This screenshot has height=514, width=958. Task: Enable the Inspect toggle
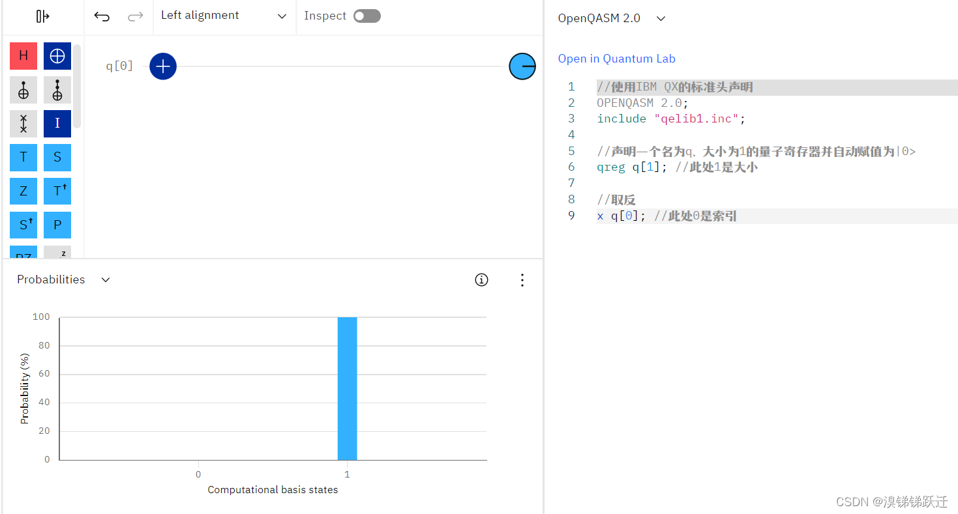[x=367, y=15]
